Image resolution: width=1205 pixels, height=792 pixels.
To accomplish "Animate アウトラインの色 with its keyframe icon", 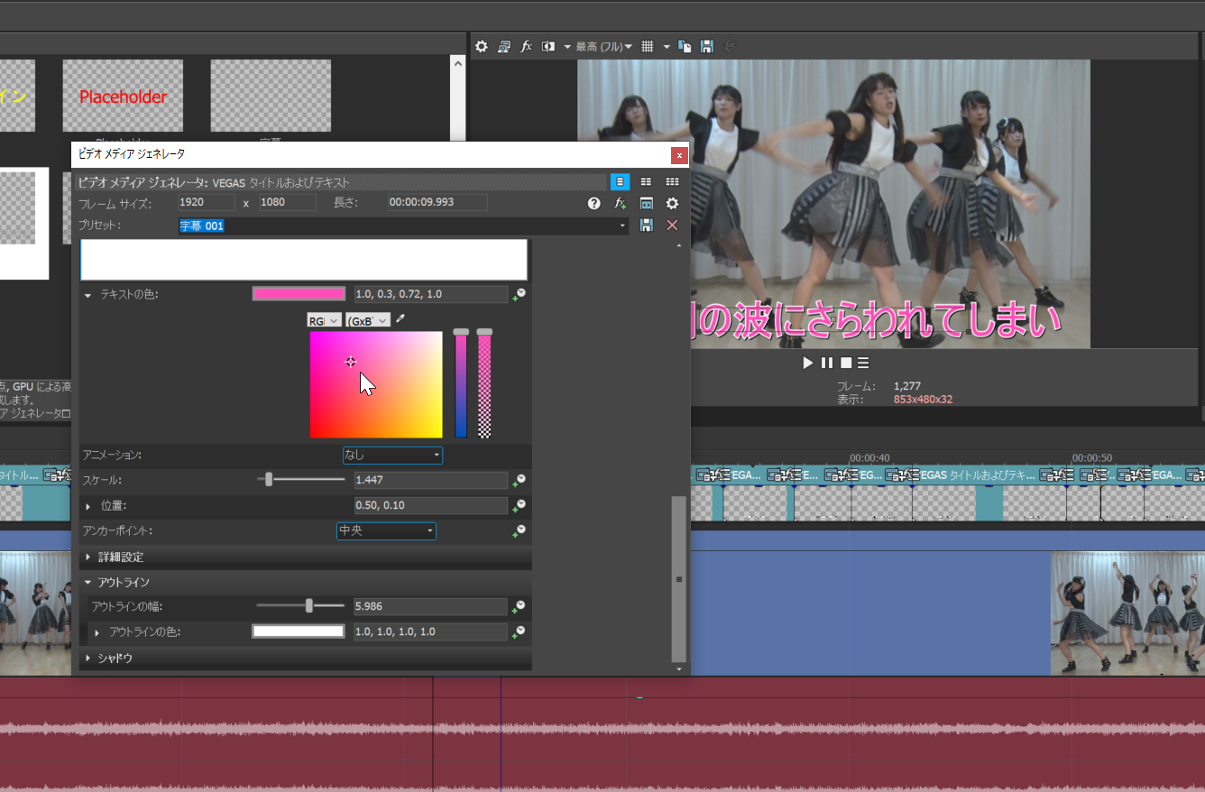I will [x=519, y=631].
